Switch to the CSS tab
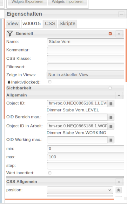The height and width of the screenshot is (204, 127). coord(50,24)
